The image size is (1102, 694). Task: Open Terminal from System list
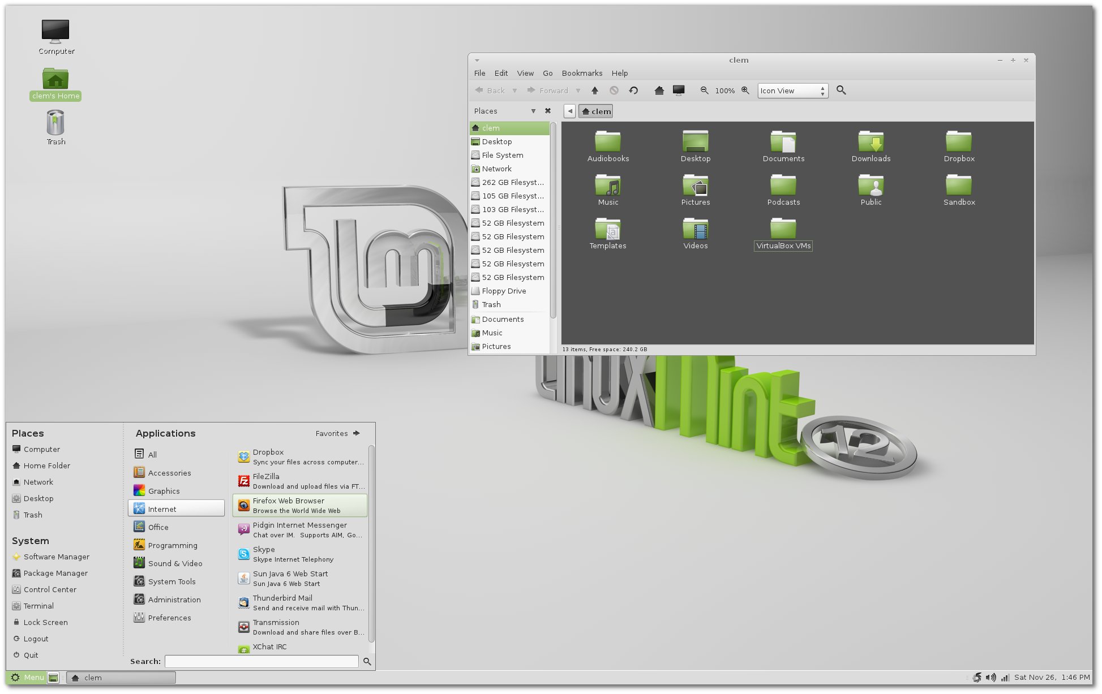point(33,606)
